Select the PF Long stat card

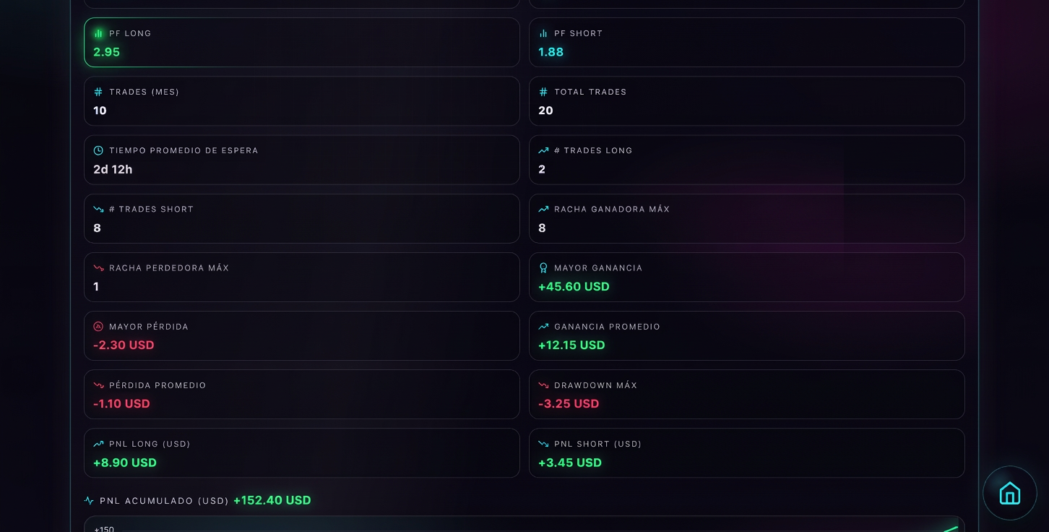(301, 43)
